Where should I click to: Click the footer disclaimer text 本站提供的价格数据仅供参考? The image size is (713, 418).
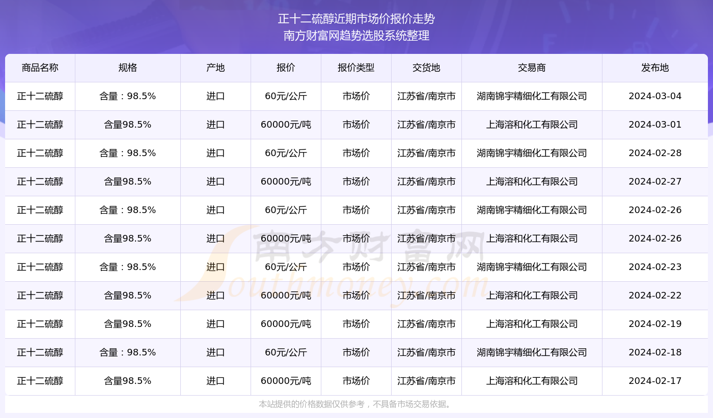click(x=312, y=404)
